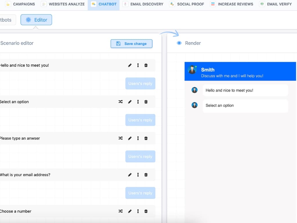Click the Increase Reviews tab icon
Screen dimensions: 297x223
pos(213,4)
